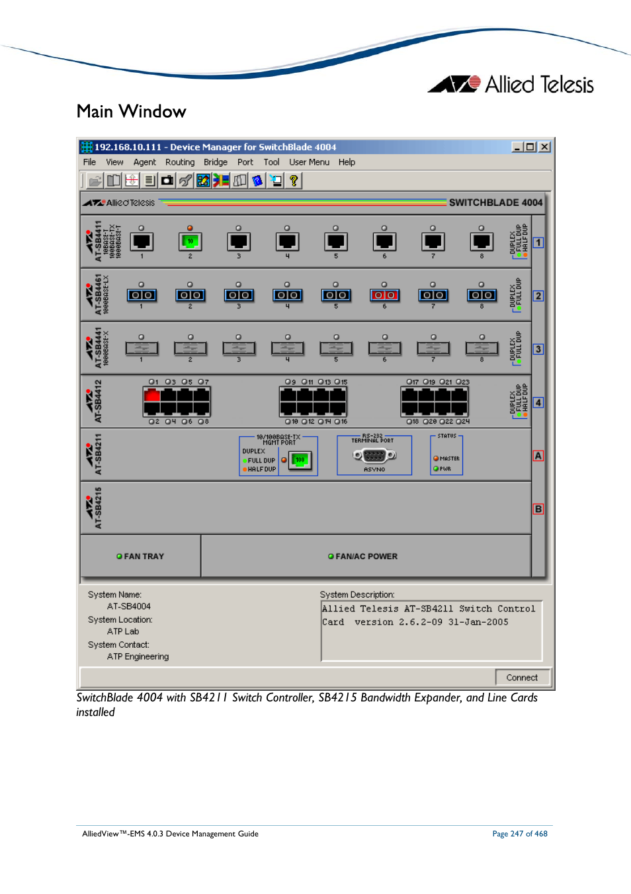This screenshot has height=894, width=631.
Task: Click the yellow question mark help icon
Action: click(293, 180)
